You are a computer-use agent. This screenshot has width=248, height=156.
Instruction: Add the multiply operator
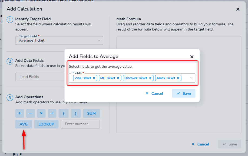click(x=41, y=113)
